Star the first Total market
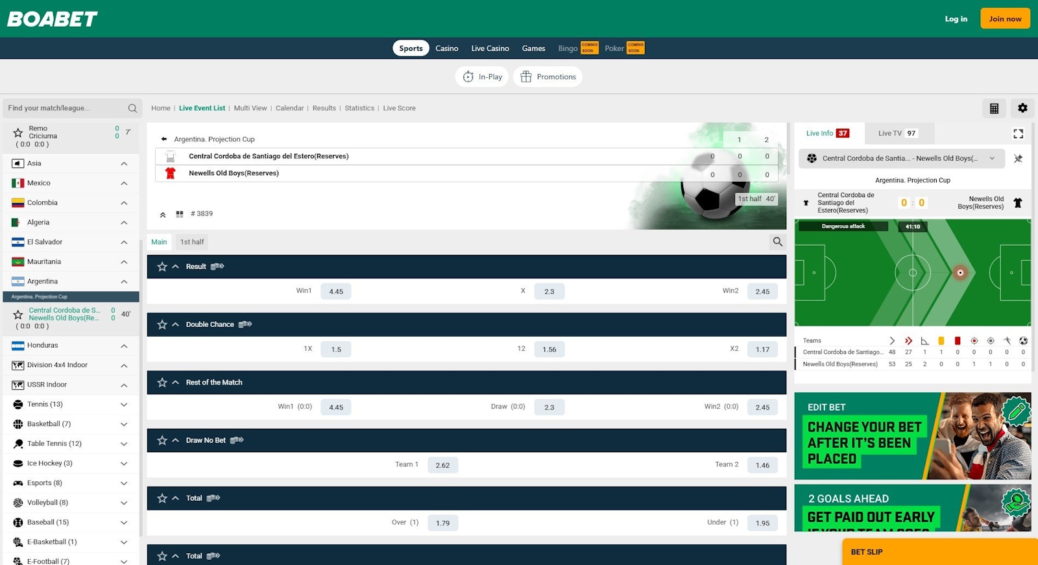The height and width of the screenshot is (565, 1038). click(162, 498)
